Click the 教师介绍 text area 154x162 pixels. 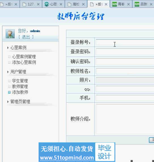click(x=125, y=119)
